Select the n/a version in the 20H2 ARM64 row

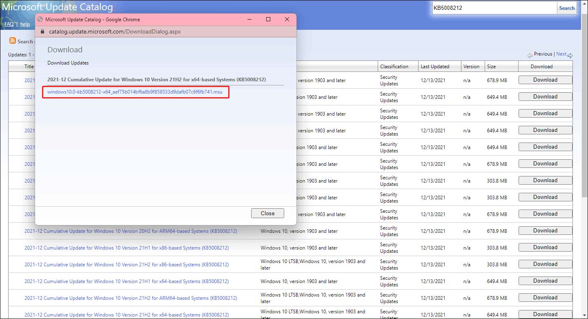point(467,231)
